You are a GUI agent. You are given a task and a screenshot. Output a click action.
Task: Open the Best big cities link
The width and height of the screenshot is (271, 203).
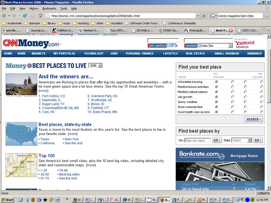69,174
